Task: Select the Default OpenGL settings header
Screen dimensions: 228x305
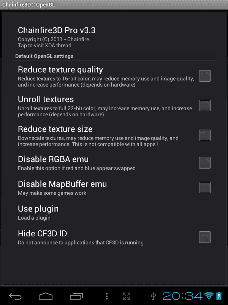Action: [114, 56]
